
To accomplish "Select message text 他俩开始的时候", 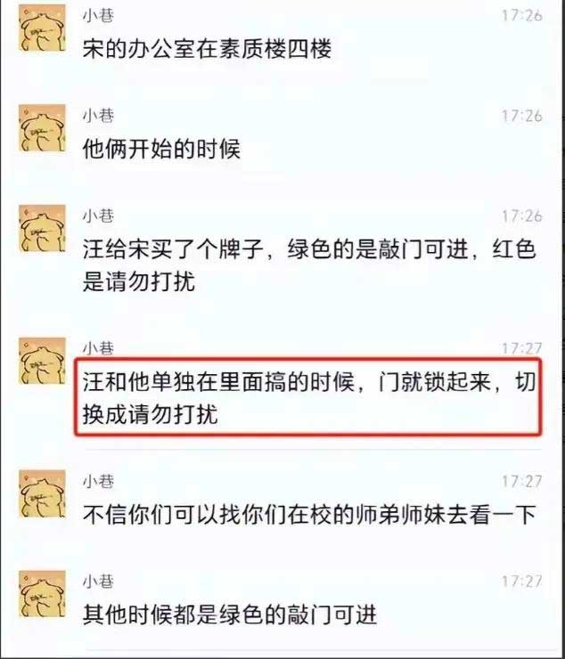I will (161, 149).
